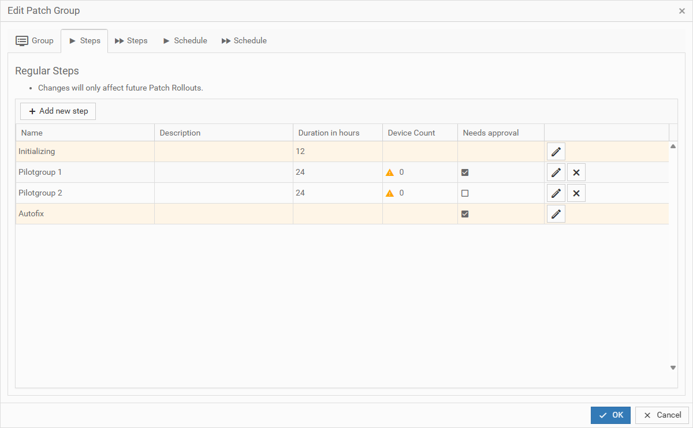Enable Needs approval for Pilotgroup 2
693x428 pixels.
(x=465, y=193)
